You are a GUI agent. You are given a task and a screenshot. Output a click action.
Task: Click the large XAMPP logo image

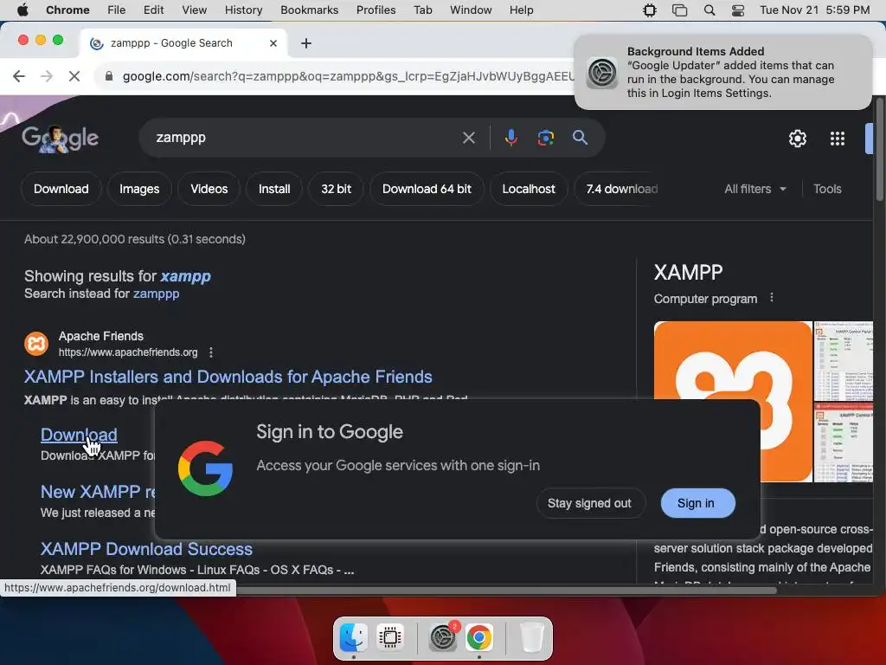pos(733,401)
